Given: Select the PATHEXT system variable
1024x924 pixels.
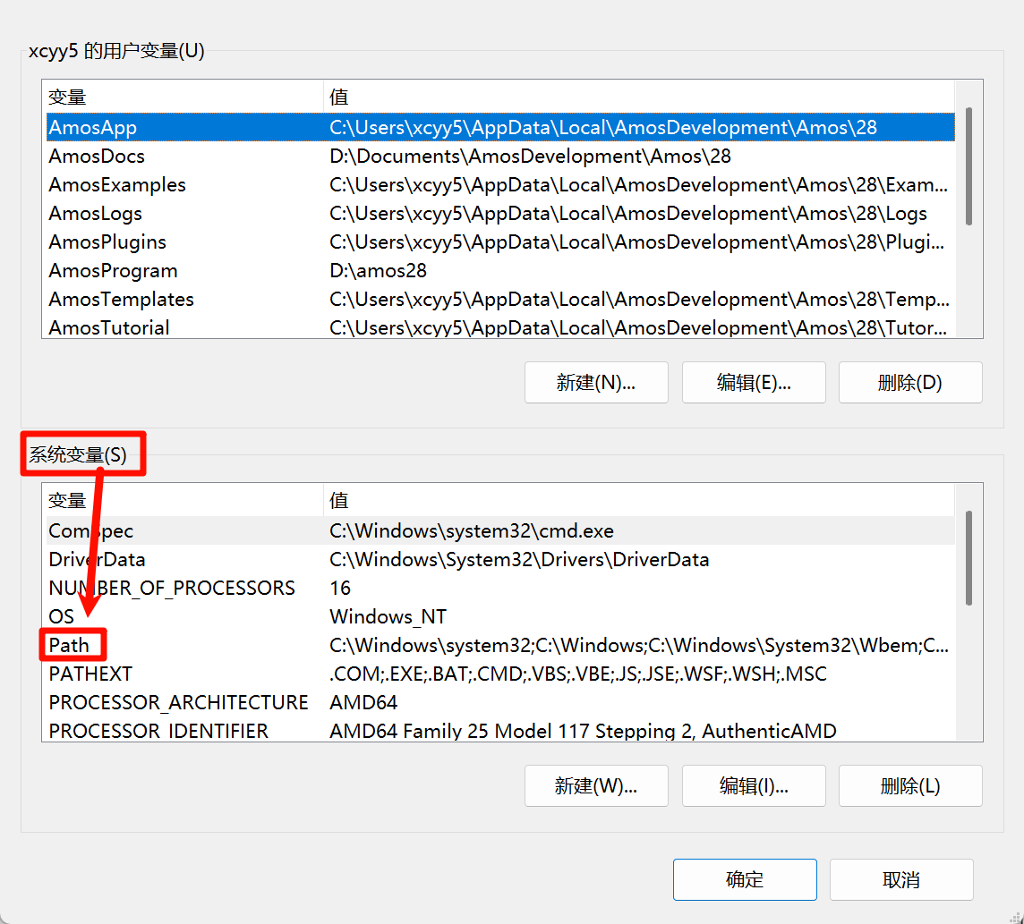Looking at the screenshot, I should pos(90,674).
